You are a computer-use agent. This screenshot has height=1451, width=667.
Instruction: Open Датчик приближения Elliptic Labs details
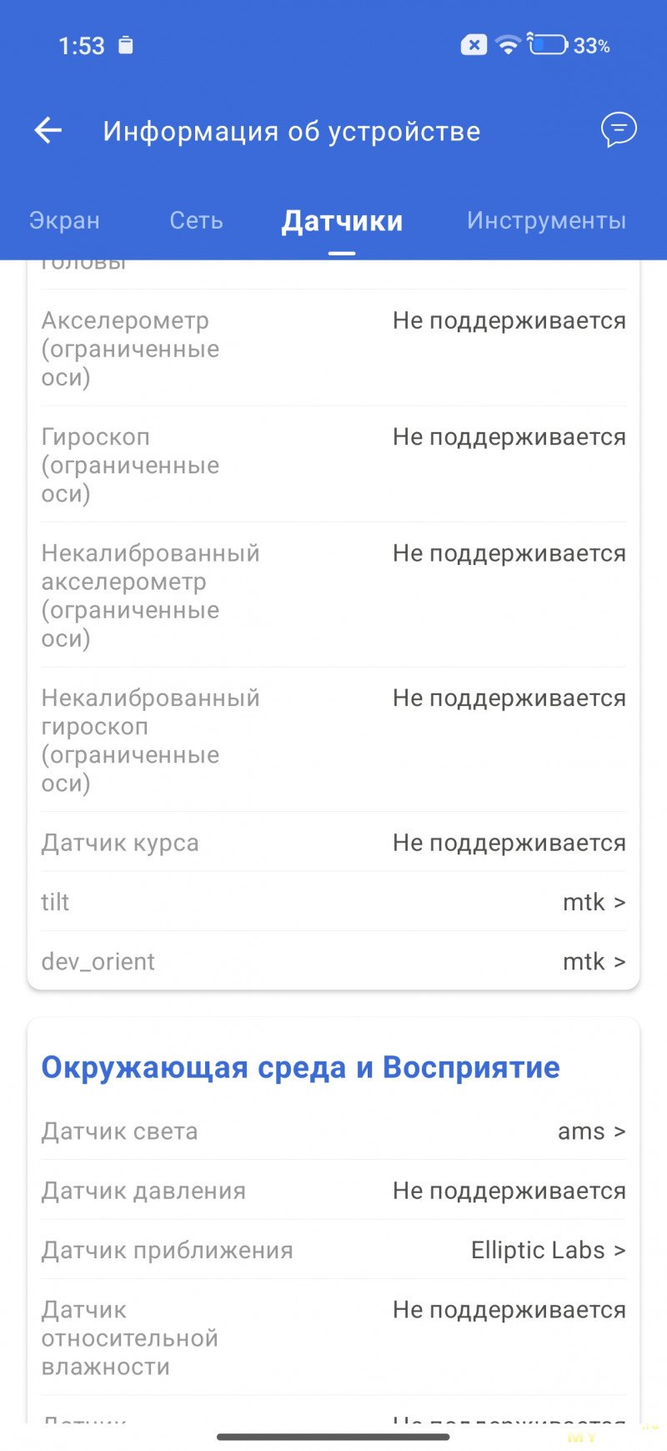coord(548,1250)
